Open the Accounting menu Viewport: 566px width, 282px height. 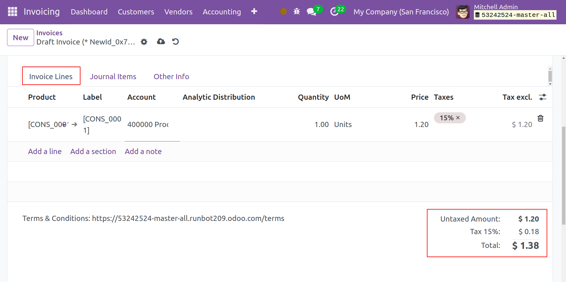click(222, 12)
